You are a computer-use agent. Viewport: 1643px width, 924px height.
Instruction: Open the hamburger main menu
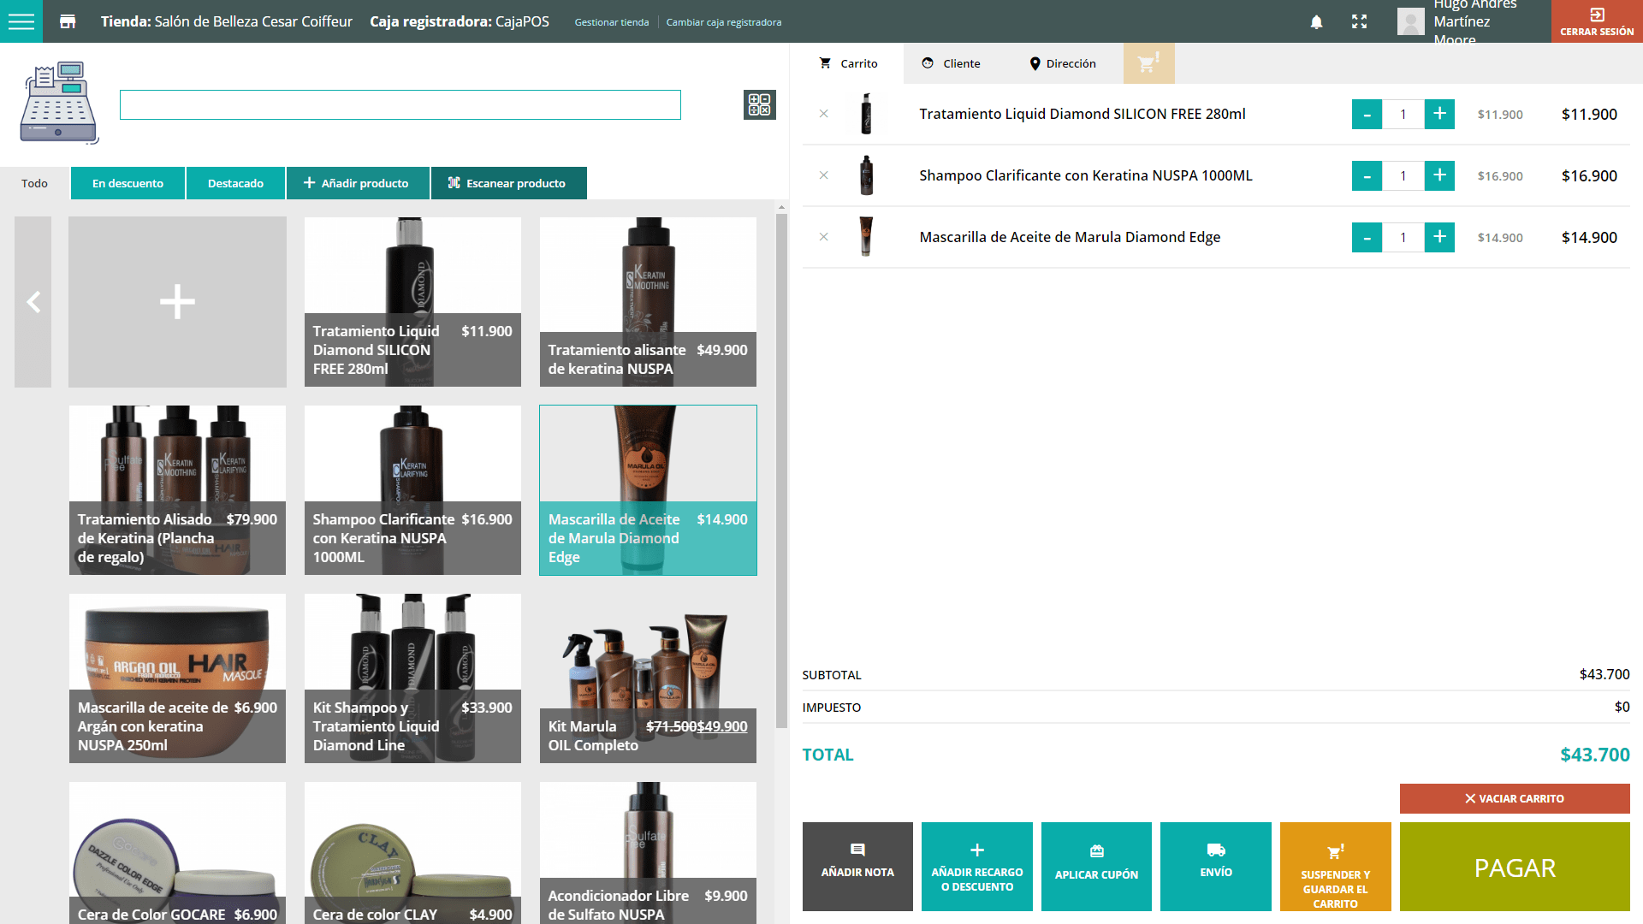pos(21,21)
